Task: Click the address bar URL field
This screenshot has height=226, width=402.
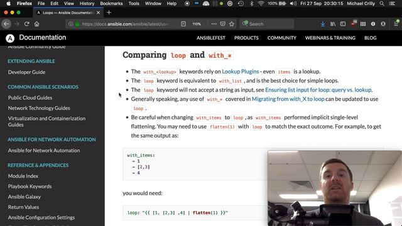Action: click(124, 24)
